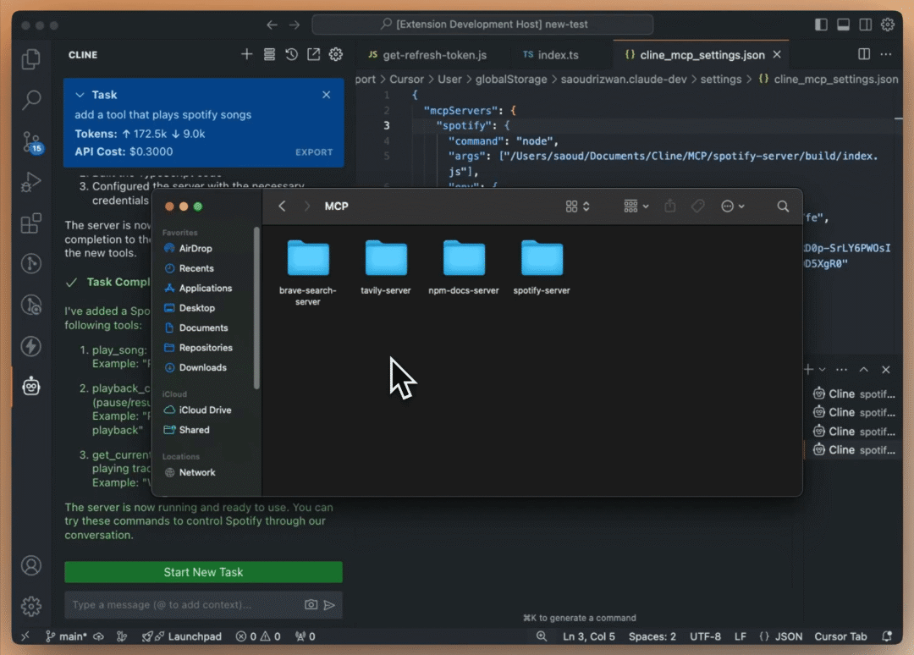The width and height of the screenshot is (914, 655).
Task: Attach image with camera icon in message box
Action: click(311, 604)
